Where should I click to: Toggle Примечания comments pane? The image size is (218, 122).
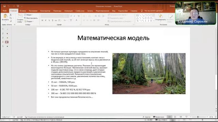[x=159, y=117]
